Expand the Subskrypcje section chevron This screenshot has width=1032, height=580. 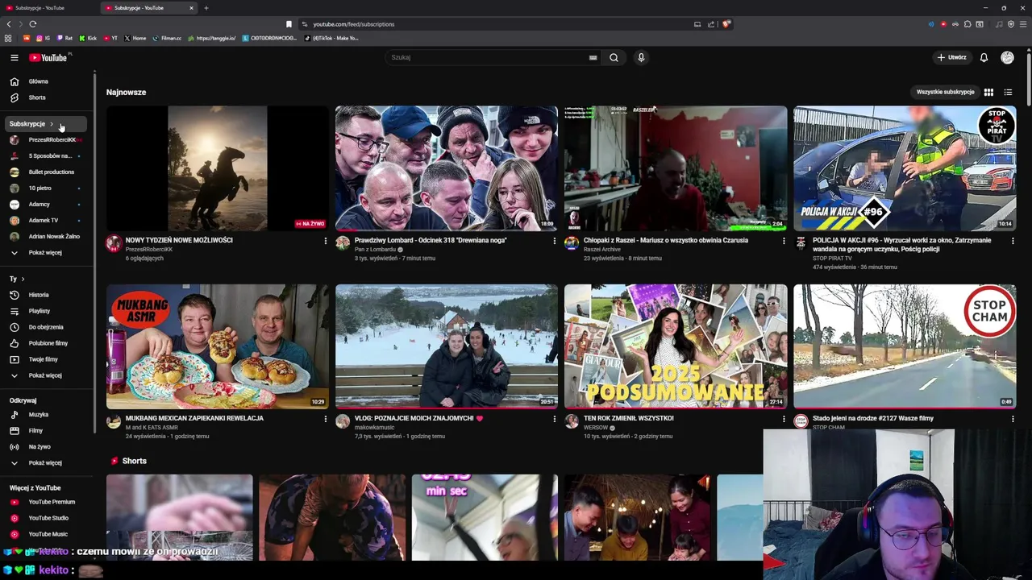52,124
